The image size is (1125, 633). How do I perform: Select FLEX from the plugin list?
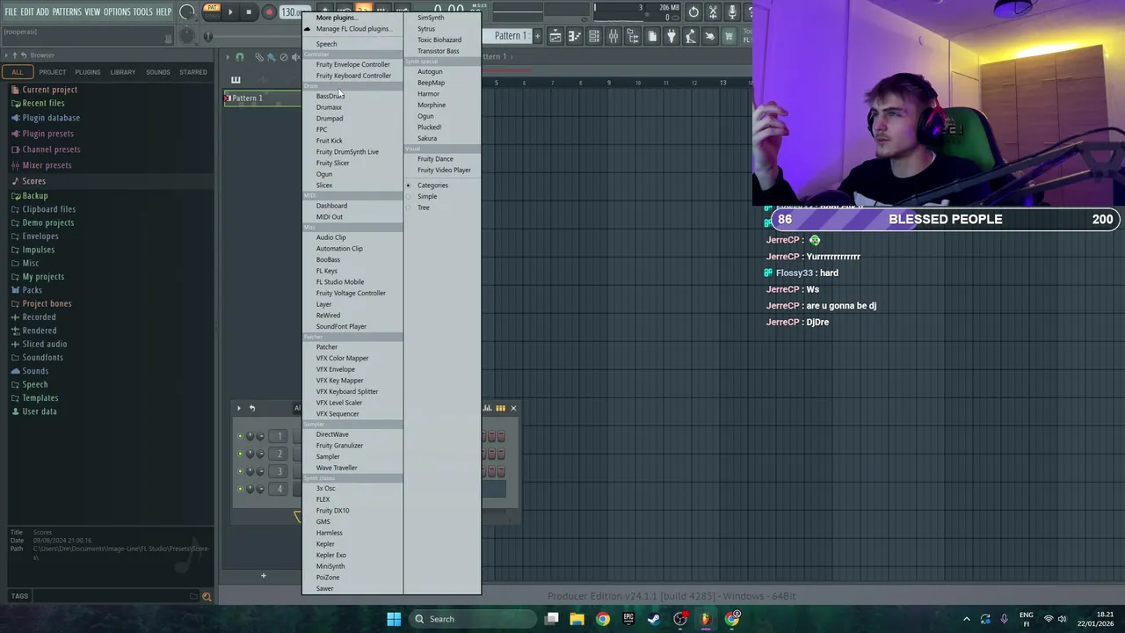(x=323, y=499)
